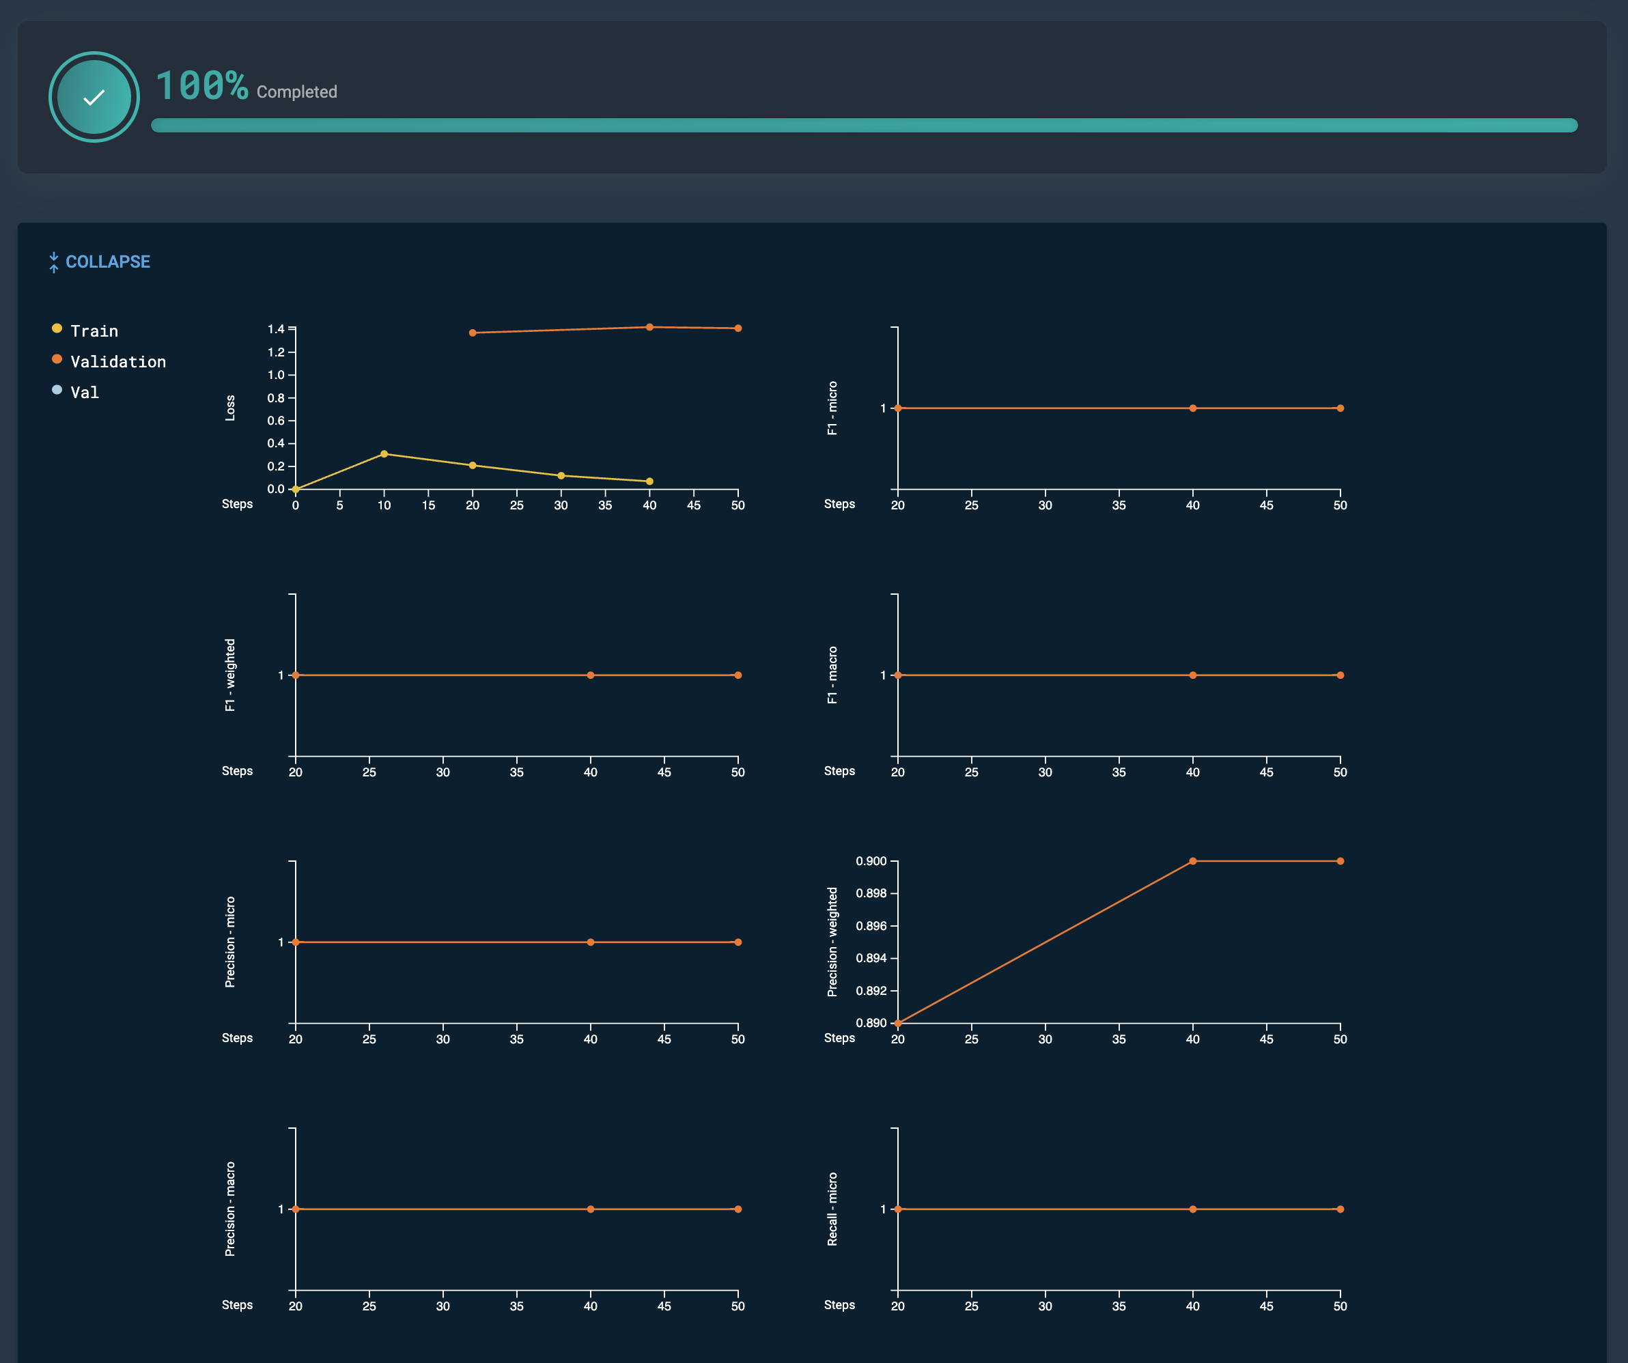The height and width of the screenshot is (1363, 1628).
Task: Click the 0.900 tick on Precision - weighted
Action: tap(871, 861)
